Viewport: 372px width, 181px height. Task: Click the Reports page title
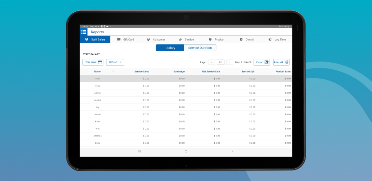point(97,32)
